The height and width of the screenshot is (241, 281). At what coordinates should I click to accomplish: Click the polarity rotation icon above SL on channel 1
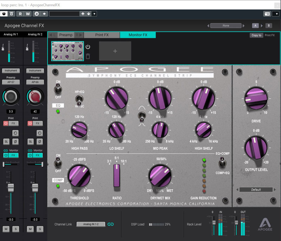tap(15, 133)
